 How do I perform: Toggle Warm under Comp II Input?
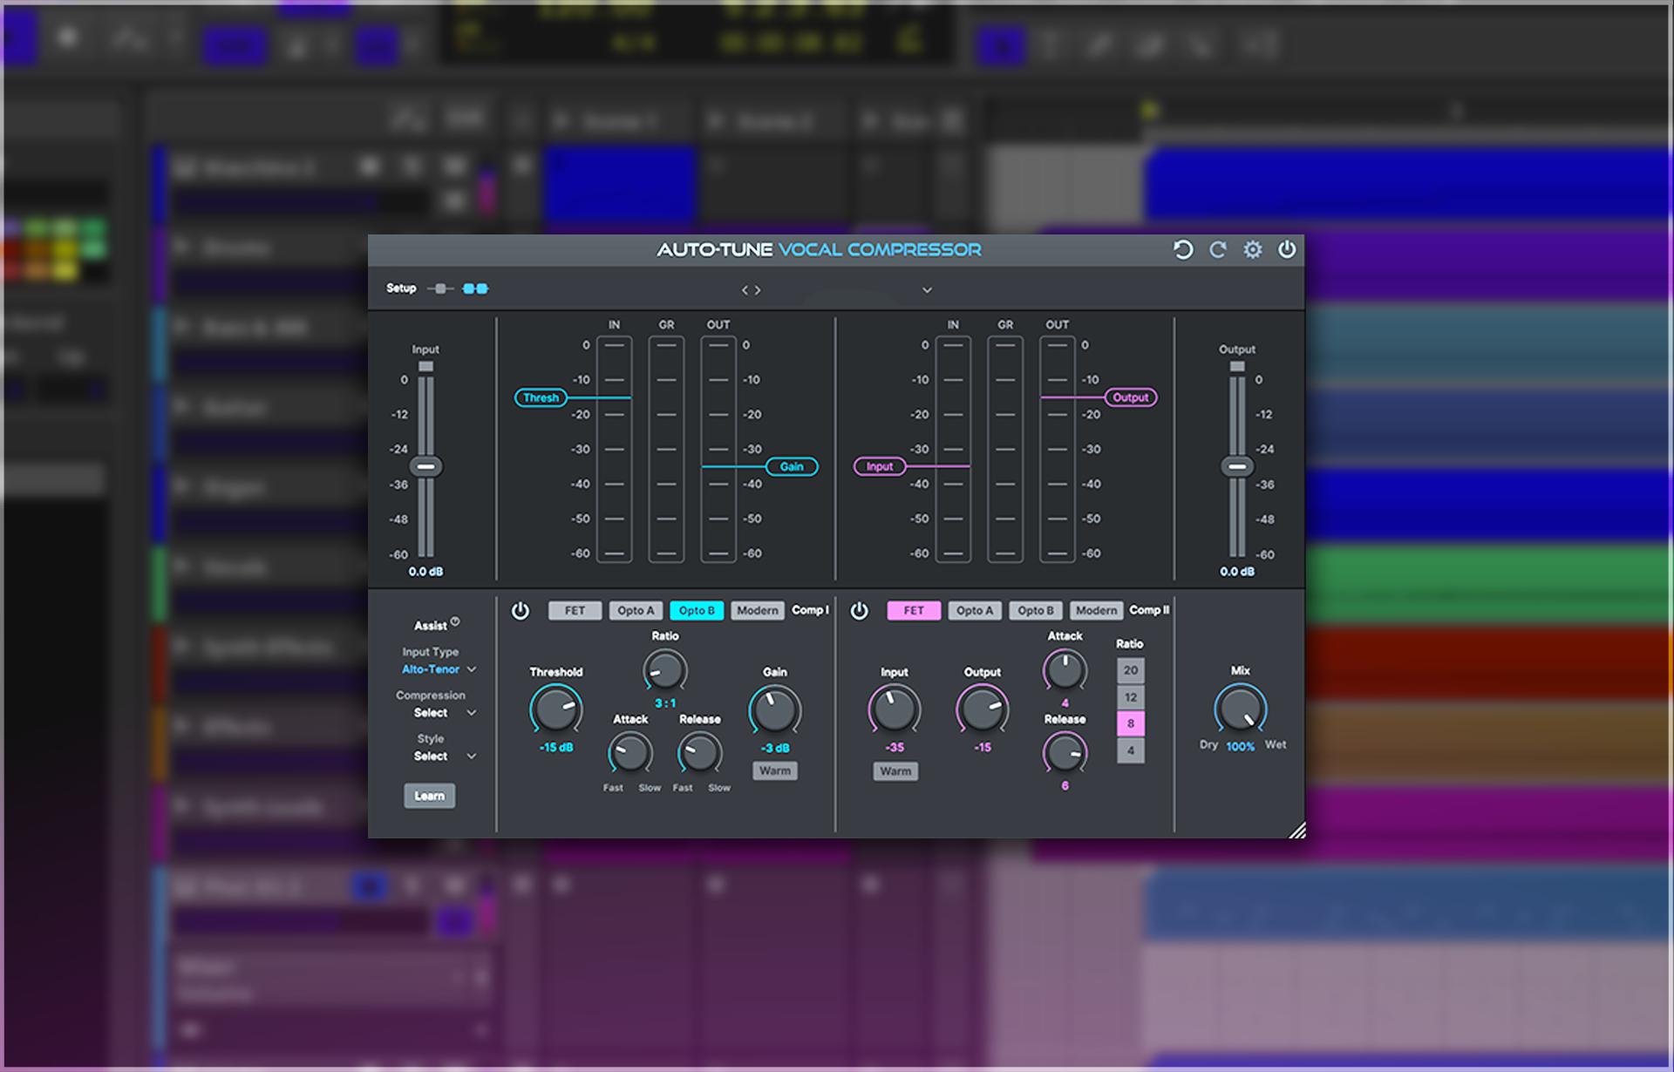pos(895,771)
